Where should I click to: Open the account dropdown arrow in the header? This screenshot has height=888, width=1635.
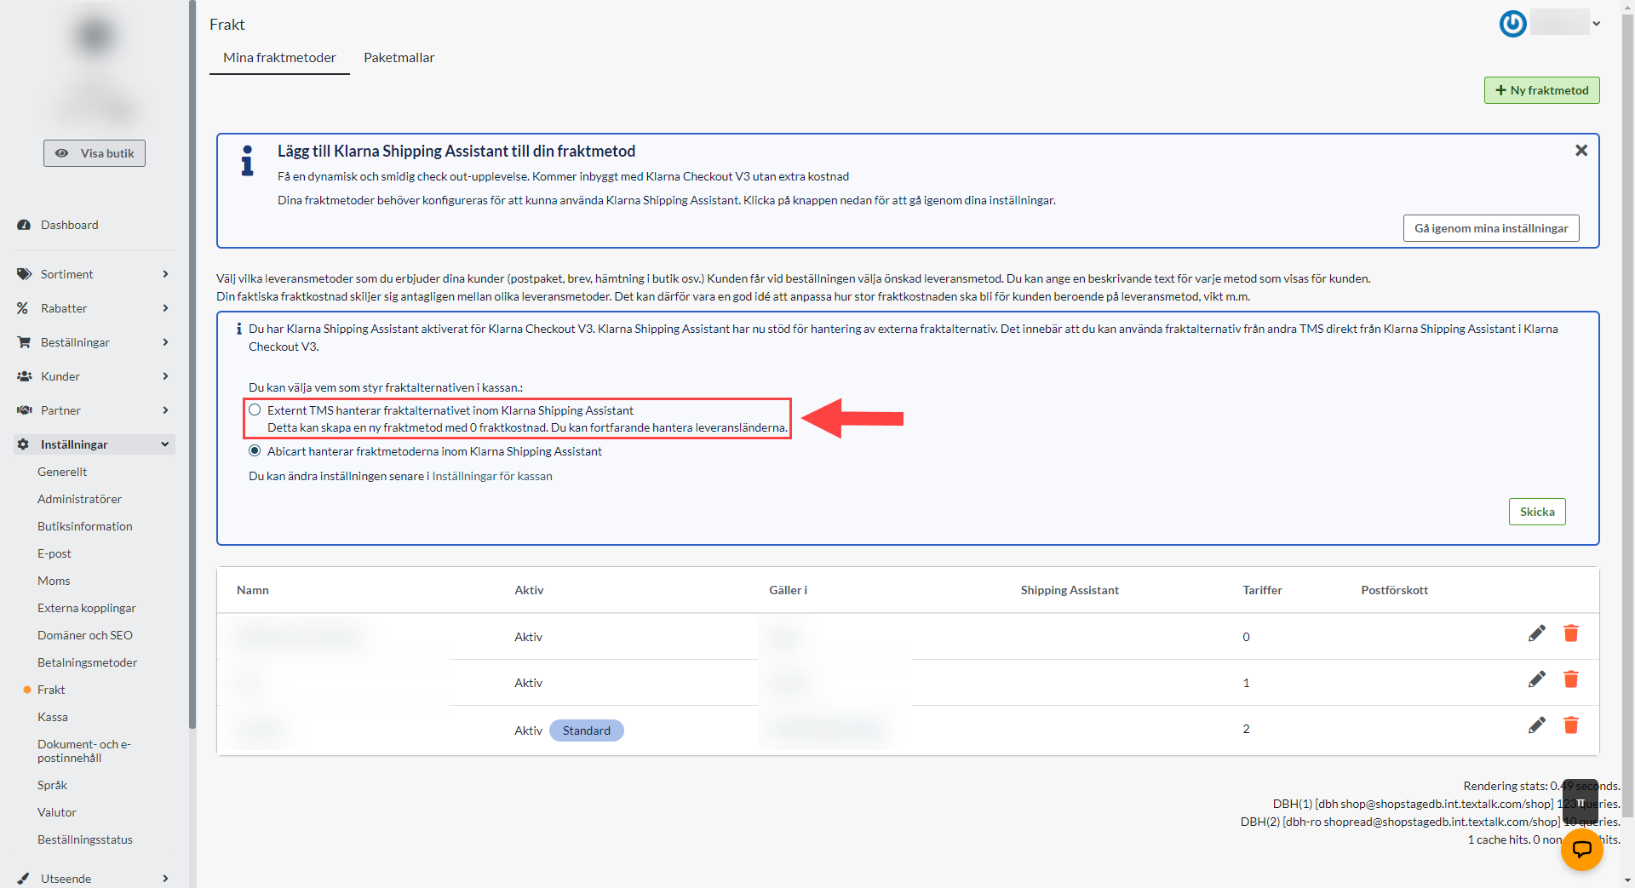(x=1597, y=24)
